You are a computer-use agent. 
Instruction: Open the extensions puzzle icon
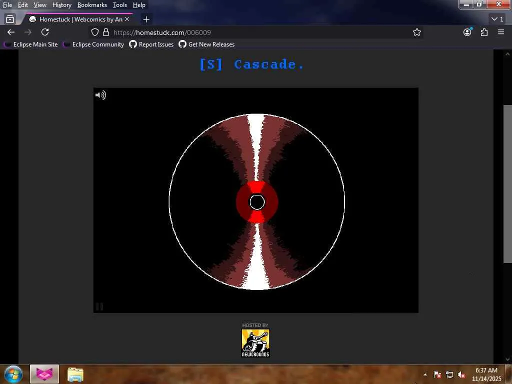pyautogui.click(x=484, y=32)
